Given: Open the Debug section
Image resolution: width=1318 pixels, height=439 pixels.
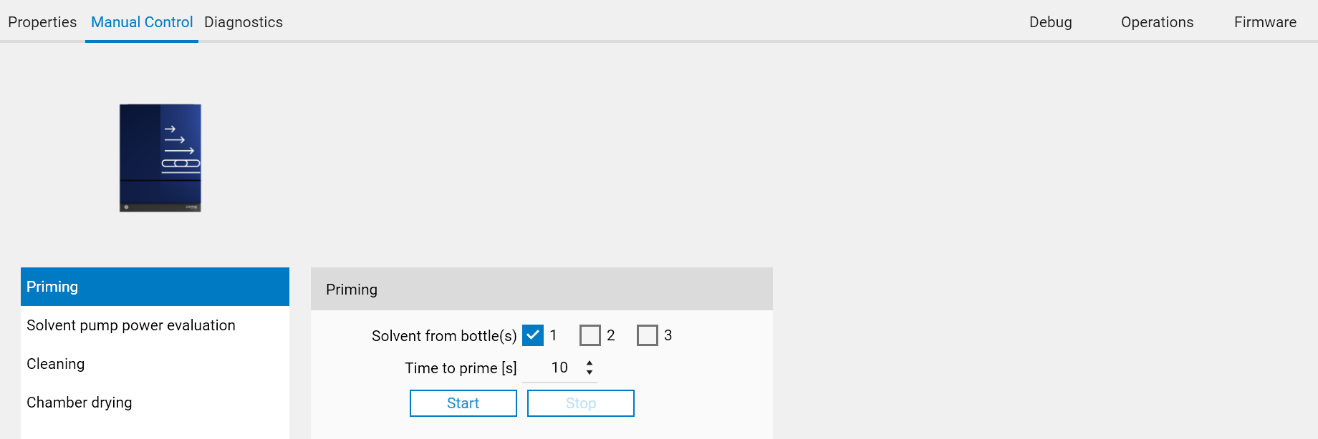Looking at the screenshot, I should tap(1050, 22).
